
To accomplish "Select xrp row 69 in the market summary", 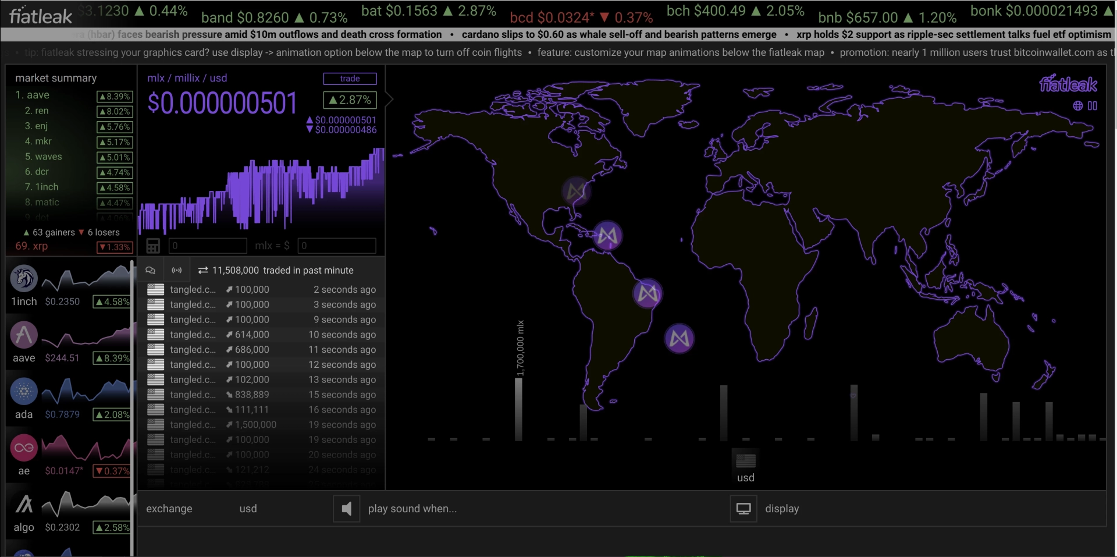I will click(74, 246).
